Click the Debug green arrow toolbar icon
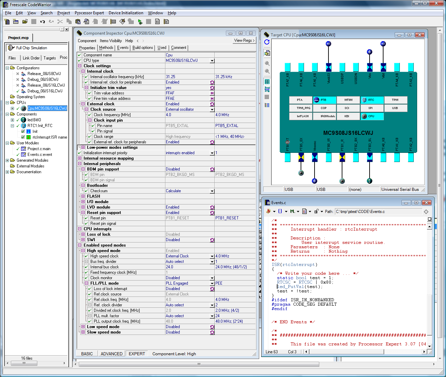 coord(140,22)
